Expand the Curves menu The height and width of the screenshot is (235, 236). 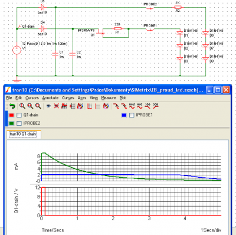click(x=68, y=98)
